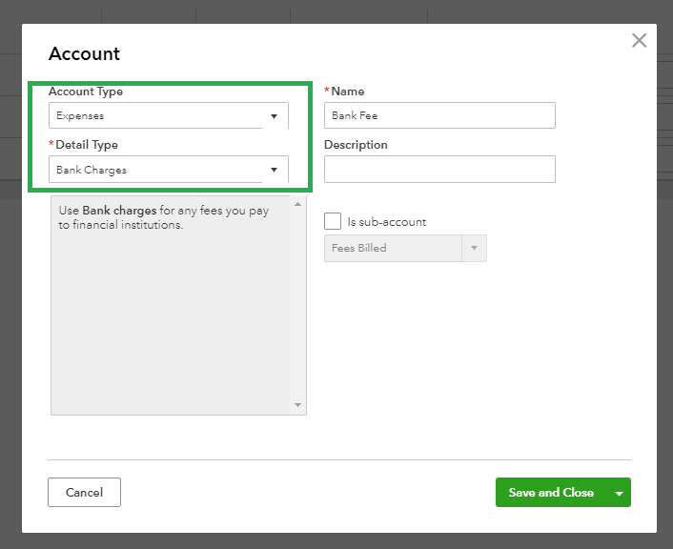Enable the Is sub-account checkbox
This screenshot has width=673, height=549.
(333, 221)
